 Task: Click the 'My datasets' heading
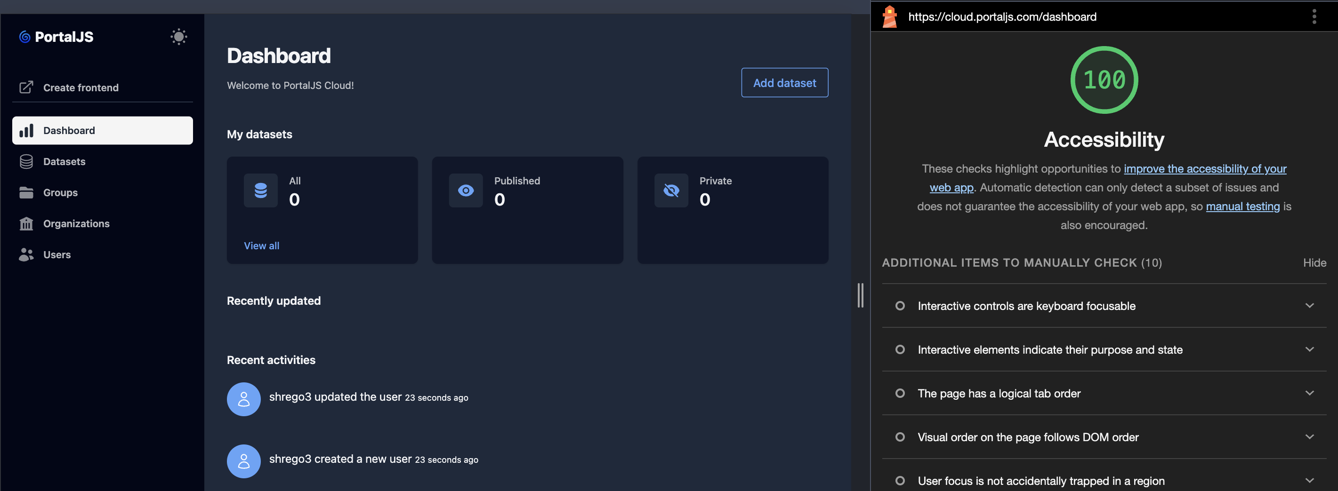point(260,135)
